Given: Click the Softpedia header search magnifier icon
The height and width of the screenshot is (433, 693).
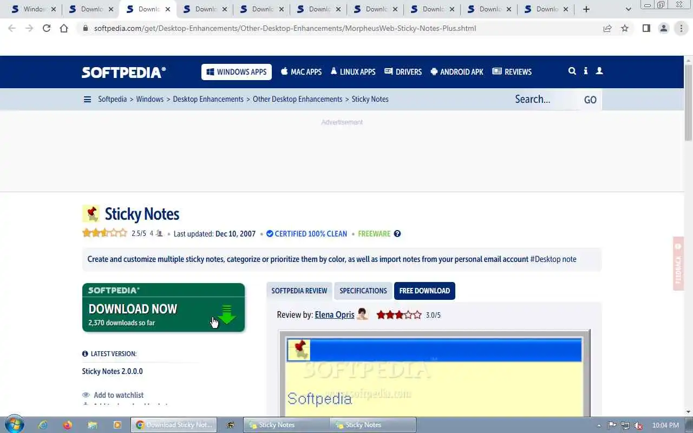Looking at the screenshot, I should (x=572, y=71).
